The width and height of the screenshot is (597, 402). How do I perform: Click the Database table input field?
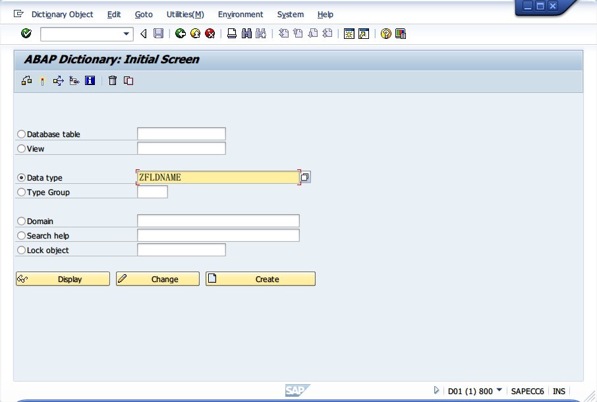181,134
